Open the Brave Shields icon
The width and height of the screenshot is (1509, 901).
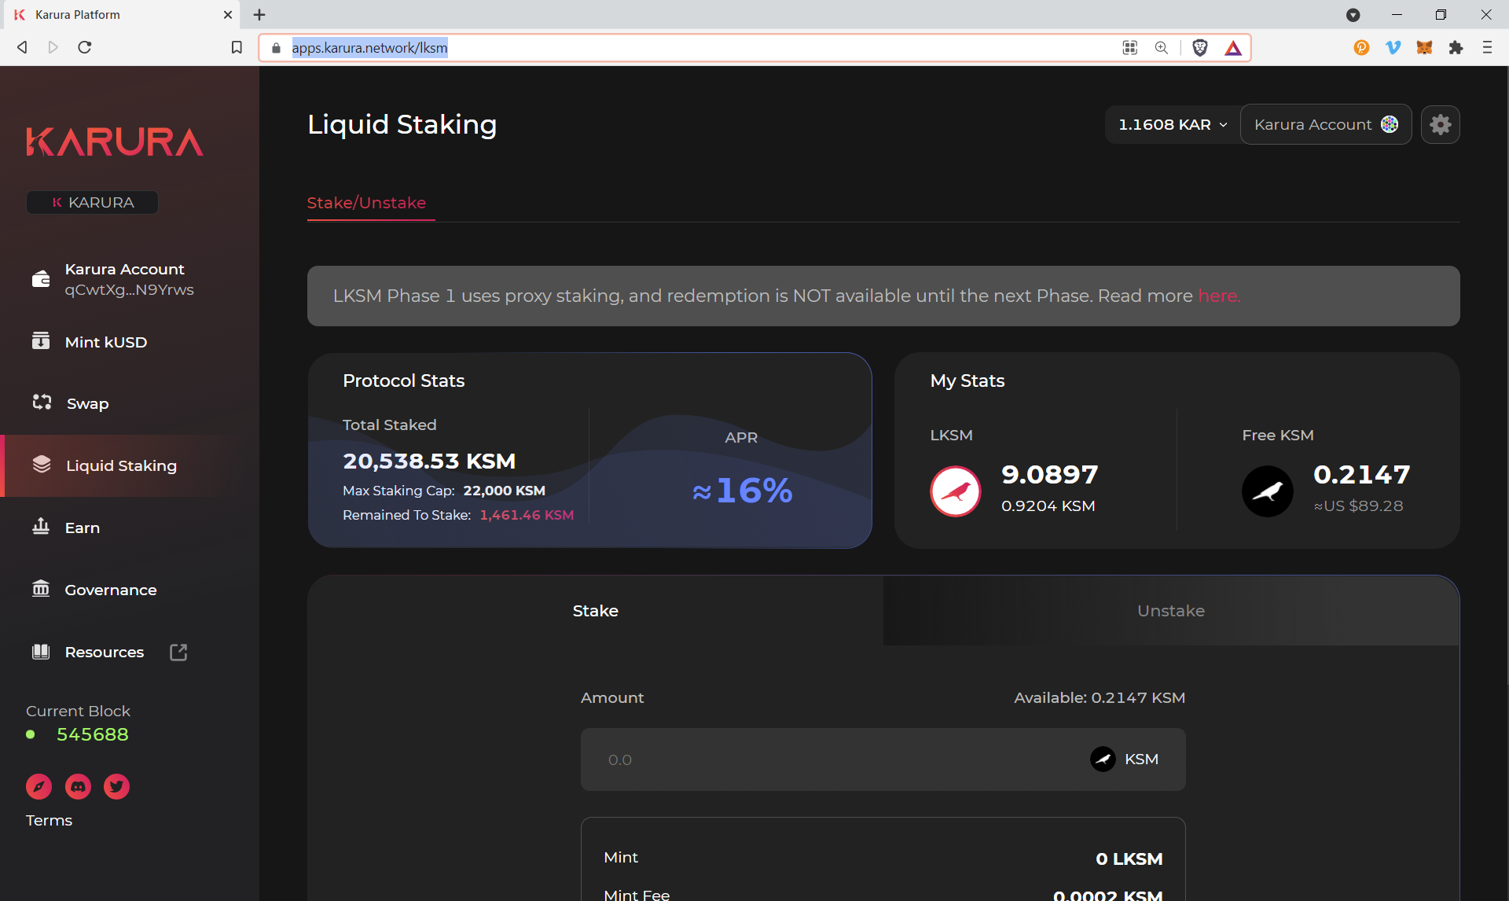tap(1200, 48)
